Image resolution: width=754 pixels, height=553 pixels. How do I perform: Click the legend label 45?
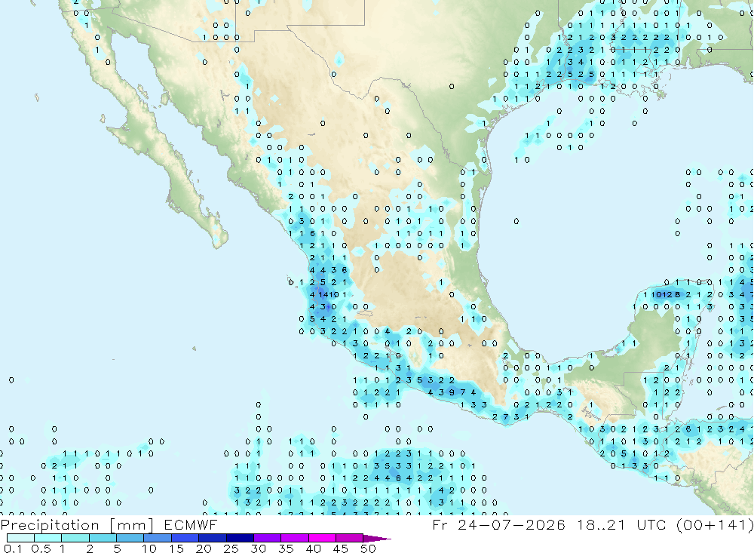point(341,548)
